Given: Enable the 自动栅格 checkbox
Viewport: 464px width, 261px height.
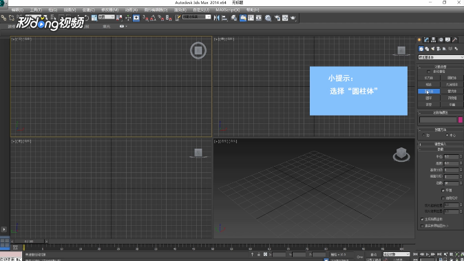Looking at the screenshot, I should pyautogui.click(x=428, y=72).
